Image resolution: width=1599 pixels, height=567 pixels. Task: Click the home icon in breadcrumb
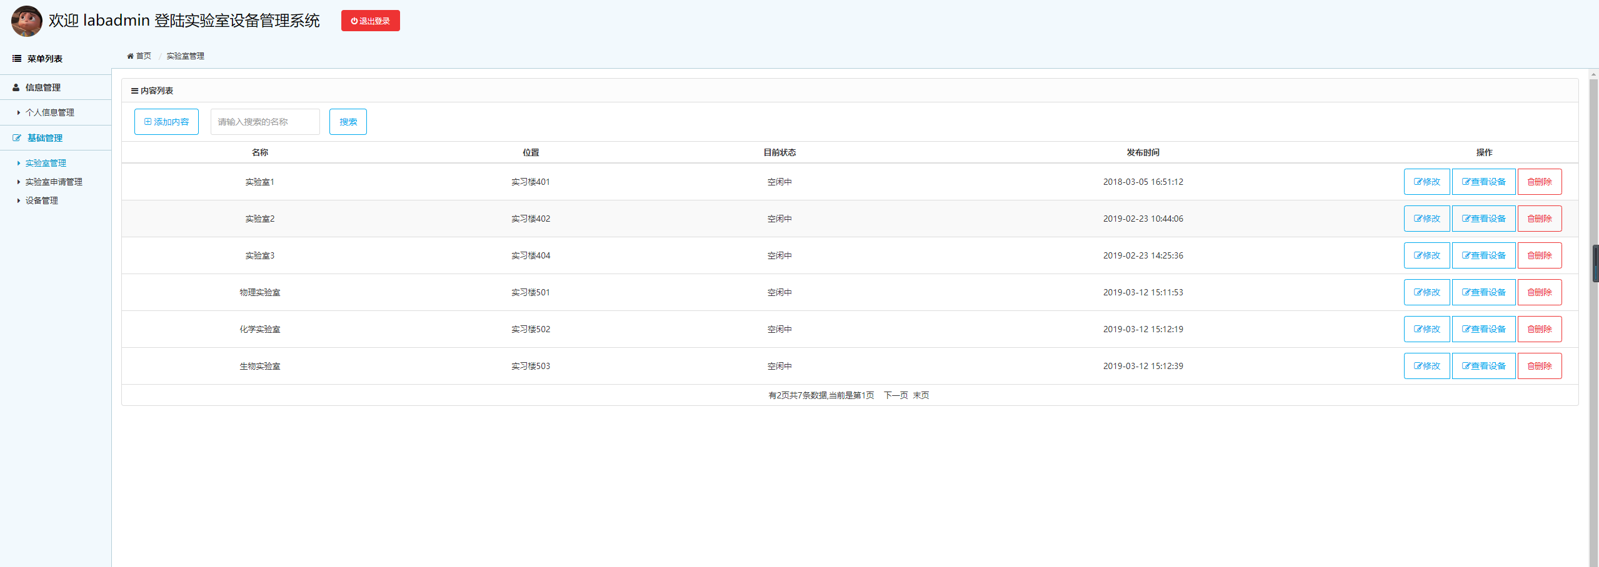tap(130, 56)
